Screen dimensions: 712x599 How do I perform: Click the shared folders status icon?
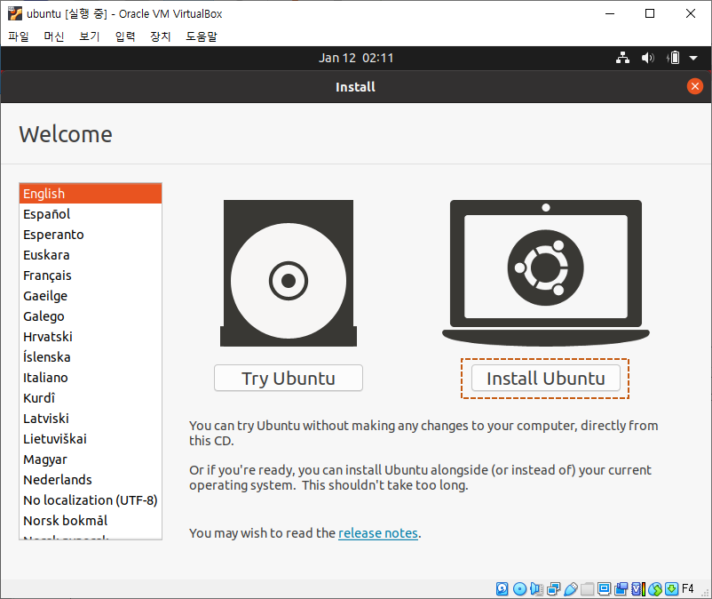[588, 589]
